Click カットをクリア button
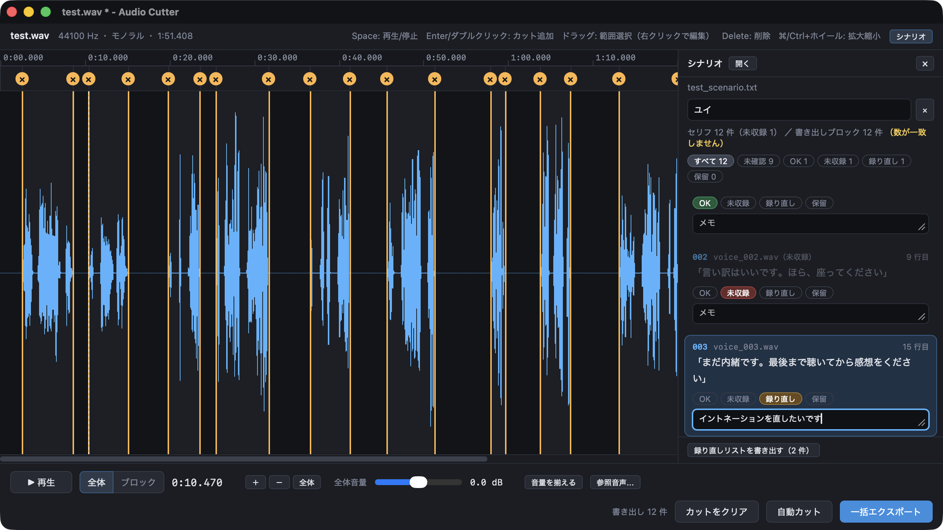The image size is (943, 530). click(716, 512)
